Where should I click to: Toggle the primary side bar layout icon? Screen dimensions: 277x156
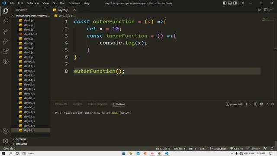225,3
